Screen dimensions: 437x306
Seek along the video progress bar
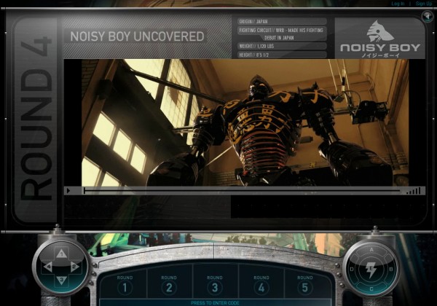pyautogui.click(x=242, y=191)
